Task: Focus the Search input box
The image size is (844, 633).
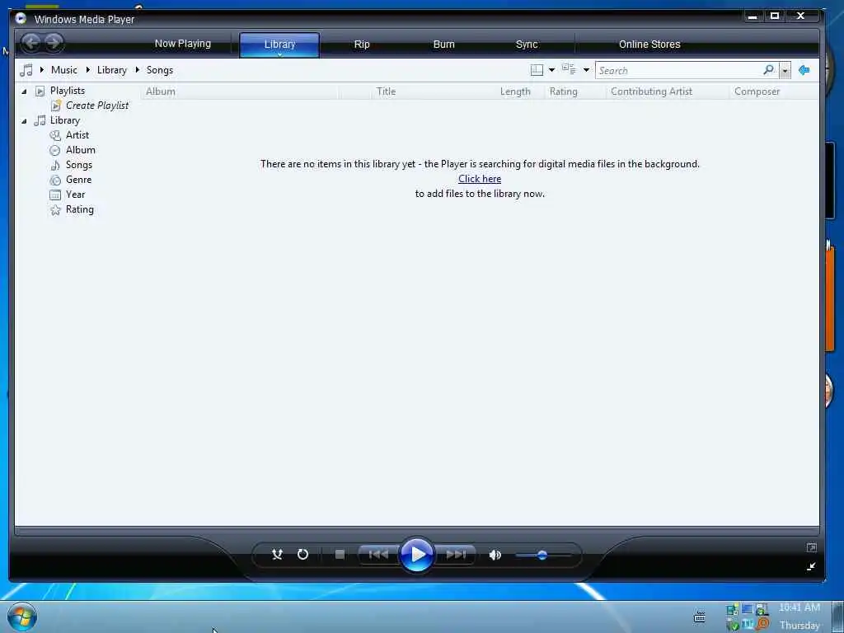Action: (x=678, y=71)
